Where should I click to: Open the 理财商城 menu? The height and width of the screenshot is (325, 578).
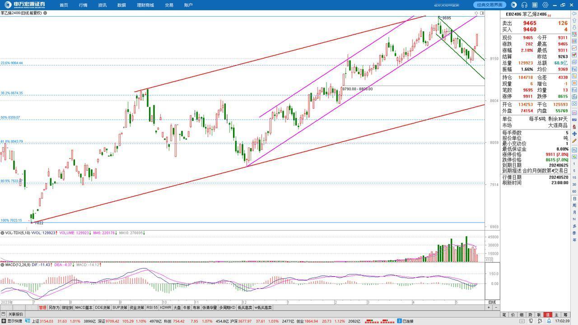pos(145,5)
